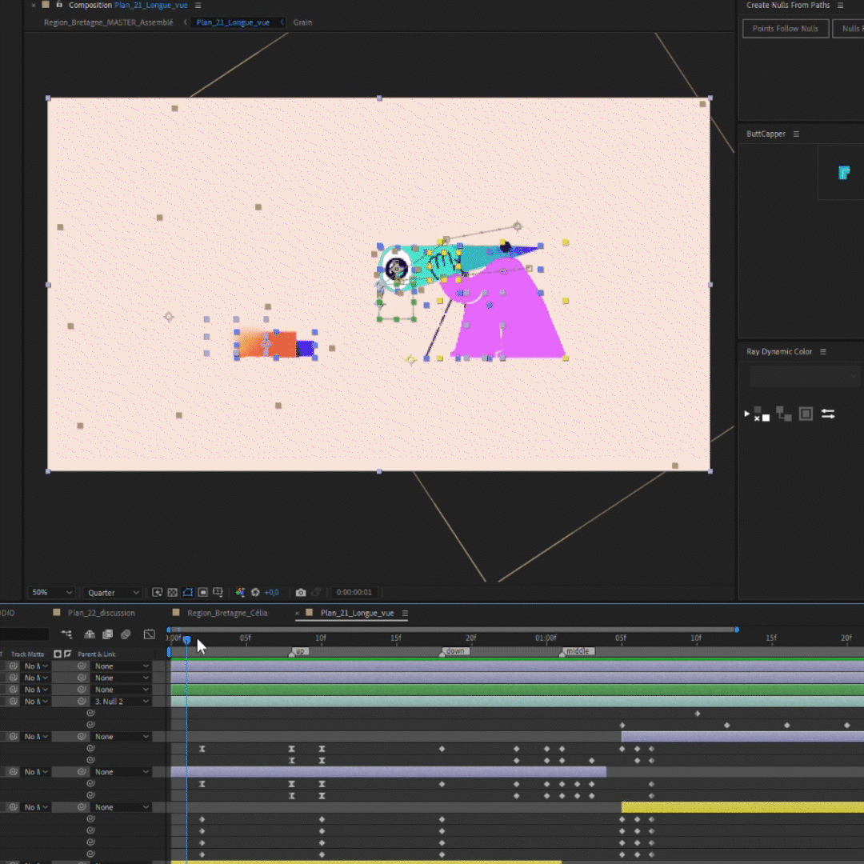864x864 pixels.
Task: Click the first layer row's parent pick whip
Action: (82, 666)
